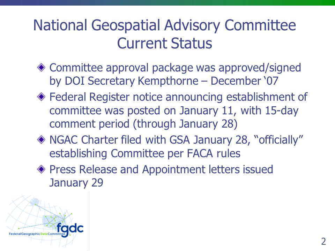Image resolution: width=335 pixels, height=251 pixels.
Task: Click the title National Geospatial Advisory Committee
Action: point(164,25)
